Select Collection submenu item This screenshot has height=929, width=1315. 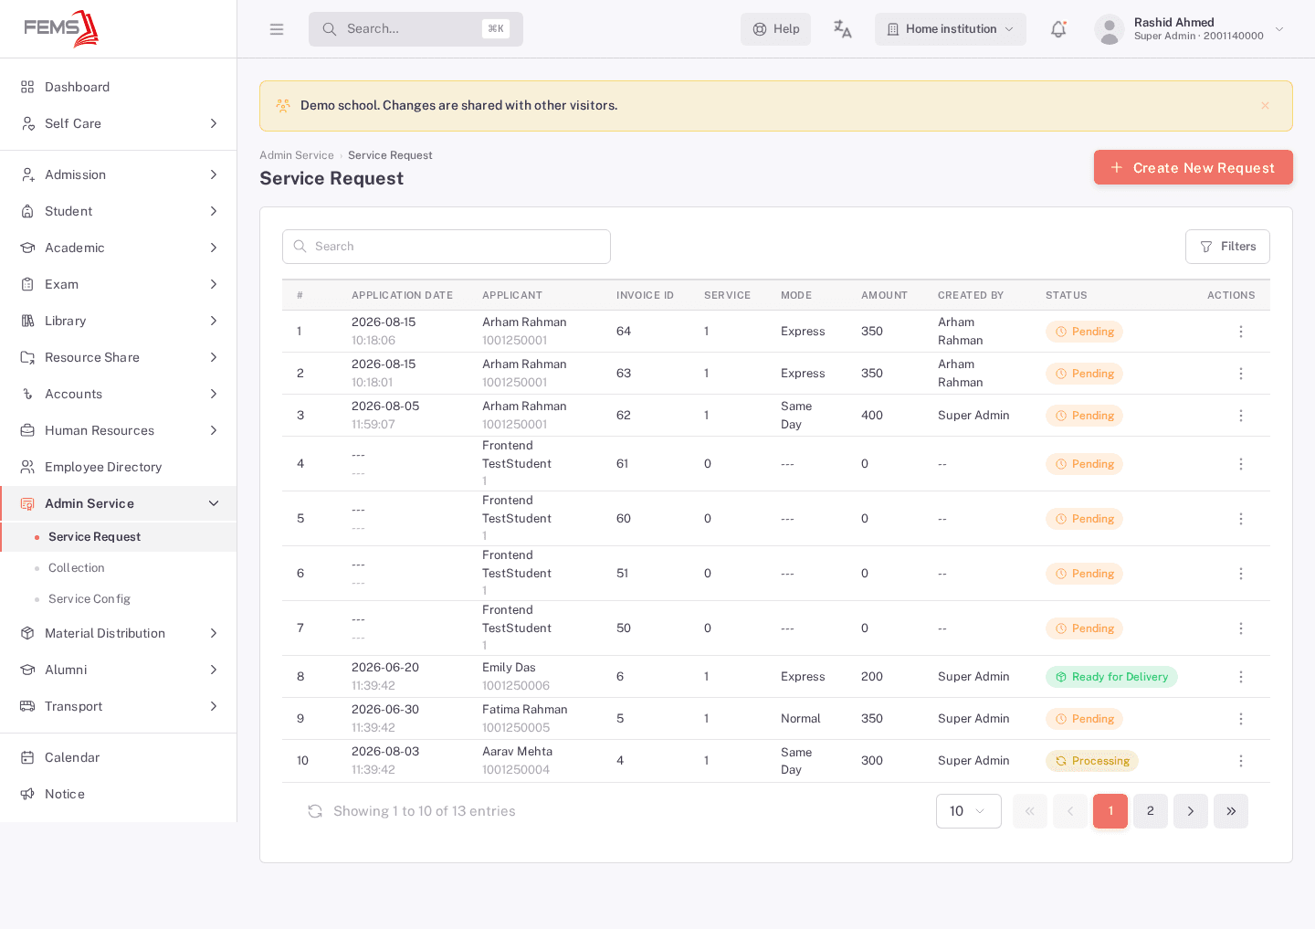click(x=119, y=568)
